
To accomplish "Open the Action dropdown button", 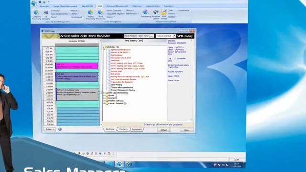I will [x=50, y=129].
